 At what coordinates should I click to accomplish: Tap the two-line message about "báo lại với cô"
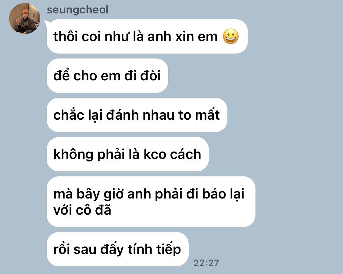click(151, 202)
